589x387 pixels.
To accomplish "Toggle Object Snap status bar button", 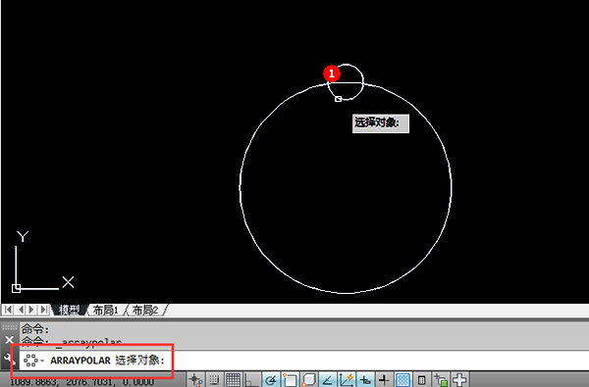I will (x=290, y=380).
